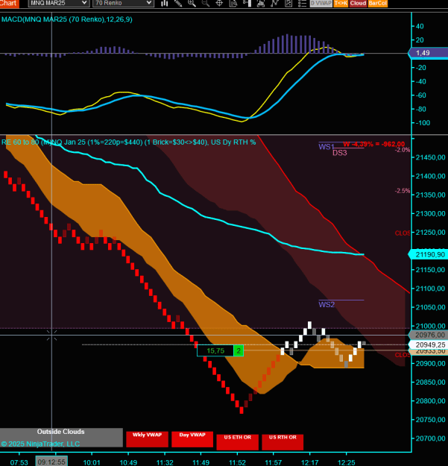Viewport: 448px width, 466px height.
Task: Open the list properties icon in toolbar
Action: pyautogui.click(x=302, y=3)
